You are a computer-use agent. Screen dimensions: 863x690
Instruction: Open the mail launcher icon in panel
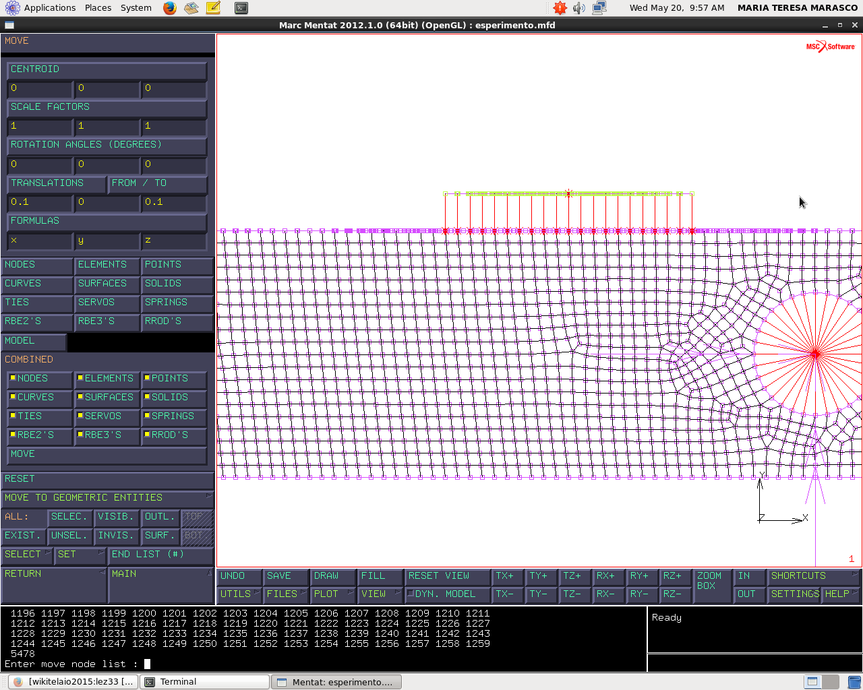coord(191,8)
